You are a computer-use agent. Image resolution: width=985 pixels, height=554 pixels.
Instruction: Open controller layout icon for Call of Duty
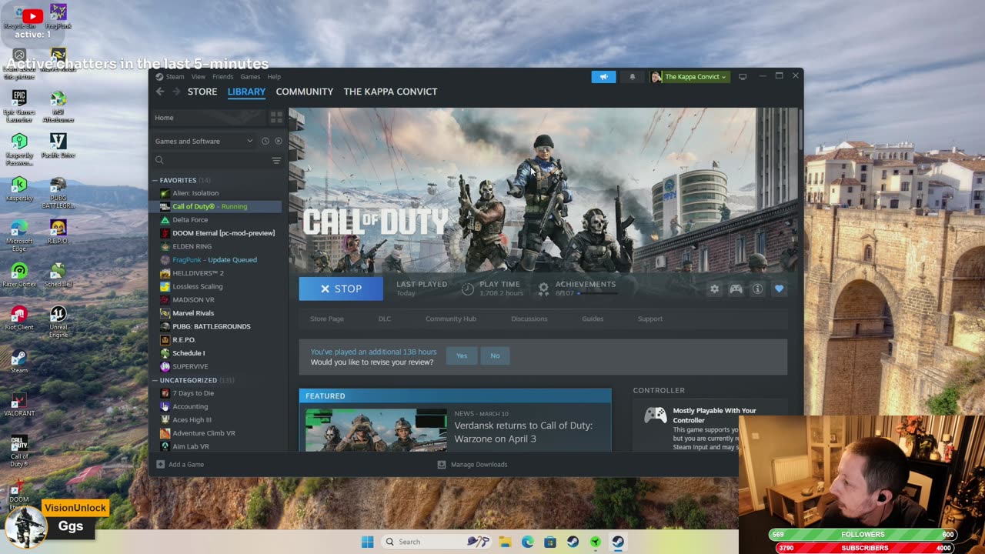click(736, 289)
